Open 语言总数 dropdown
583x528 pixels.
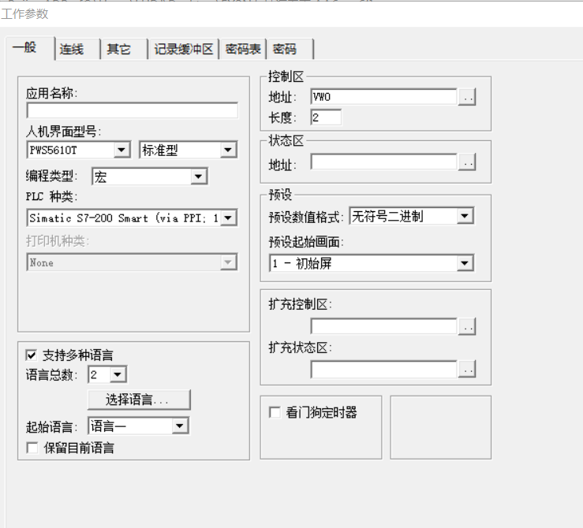tap(118, 375)
